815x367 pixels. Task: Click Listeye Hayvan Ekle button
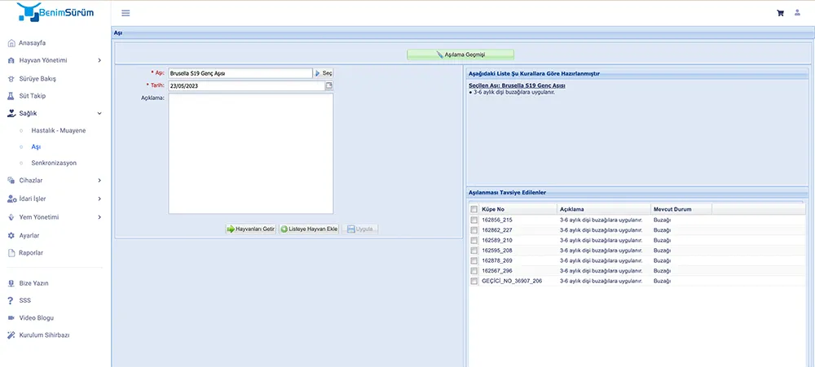point(310,229)
